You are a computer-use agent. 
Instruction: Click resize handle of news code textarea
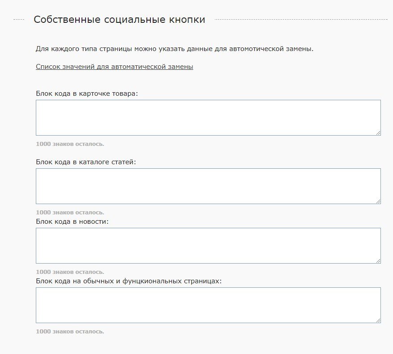click(x=378, y=261)
